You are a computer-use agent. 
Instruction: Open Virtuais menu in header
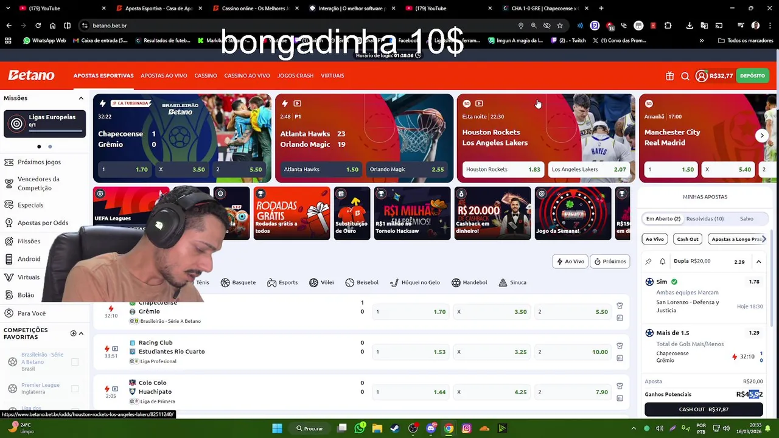click(332, 76)
